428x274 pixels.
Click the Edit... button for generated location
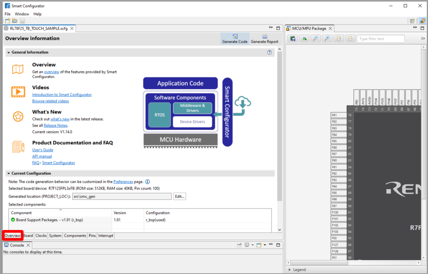coord(180,197)
